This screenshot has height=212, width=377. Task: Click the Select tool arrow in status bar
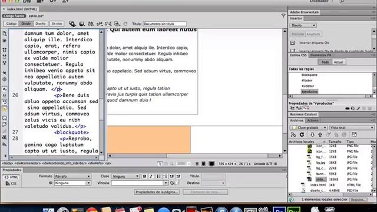point(160,164)
